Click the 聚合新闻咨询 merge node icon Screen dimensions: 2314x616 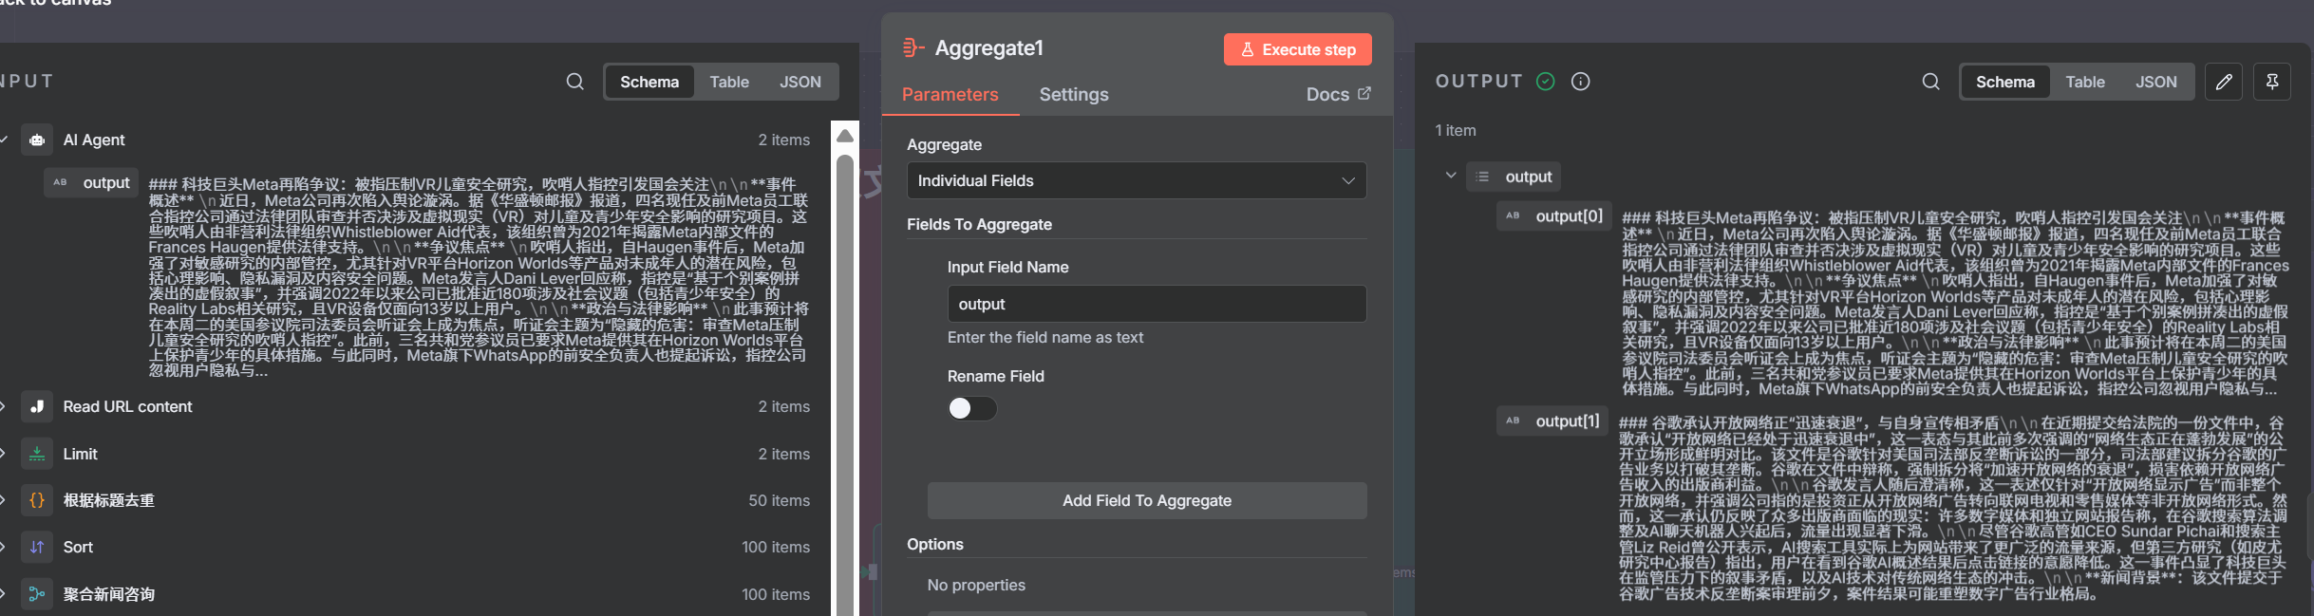(37, 594)
